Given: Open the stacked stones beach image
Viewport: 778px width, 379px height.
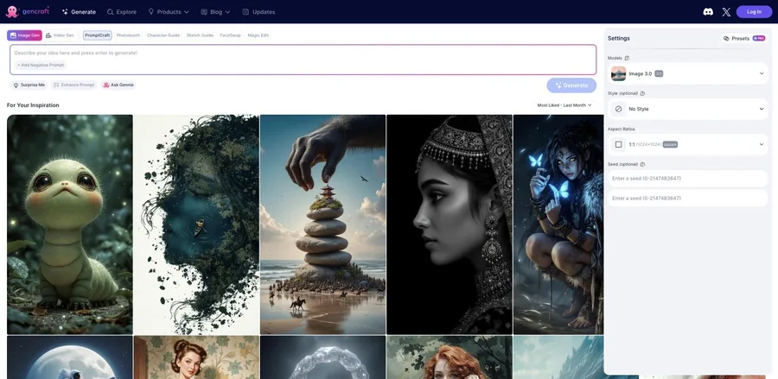Looking at the screenshot, I should pyautogui.click(x=323, y=224).
